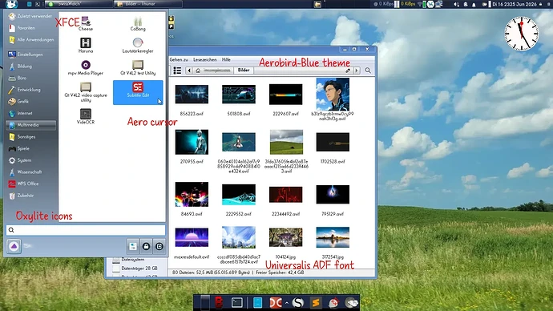Screen dimensions: 553x311
Task: Toggle list view icon in Thunar toolbar
Action: pyautogui.click(x=177, y=71)
